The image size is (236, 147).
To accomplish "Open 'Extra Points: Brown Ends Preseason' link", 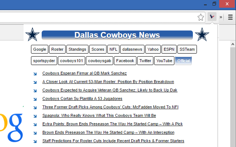I will click(112, 124).
